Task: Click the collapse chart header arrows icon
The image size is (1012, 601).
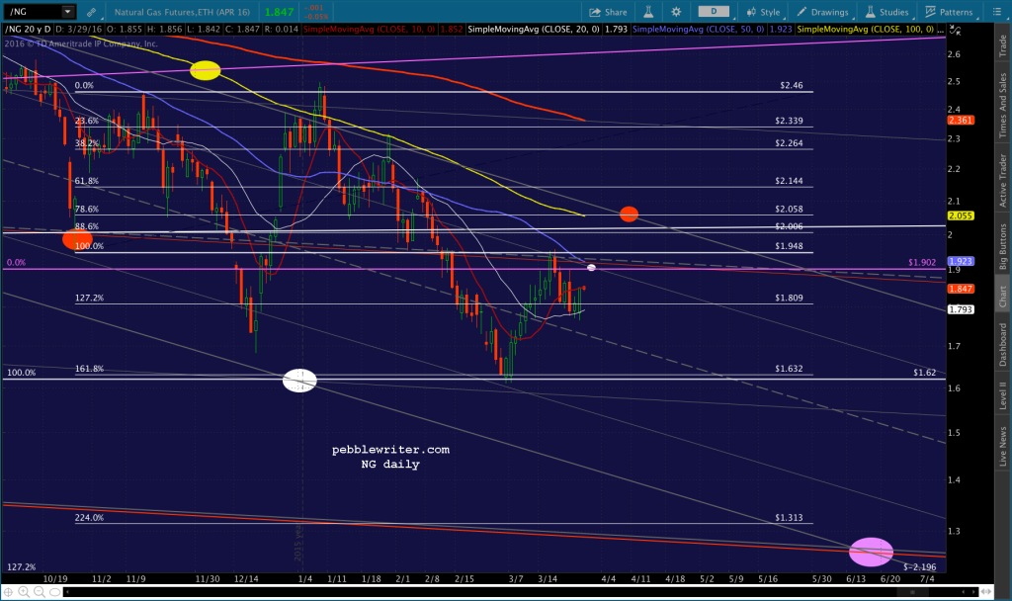Action: click(956, 30)
